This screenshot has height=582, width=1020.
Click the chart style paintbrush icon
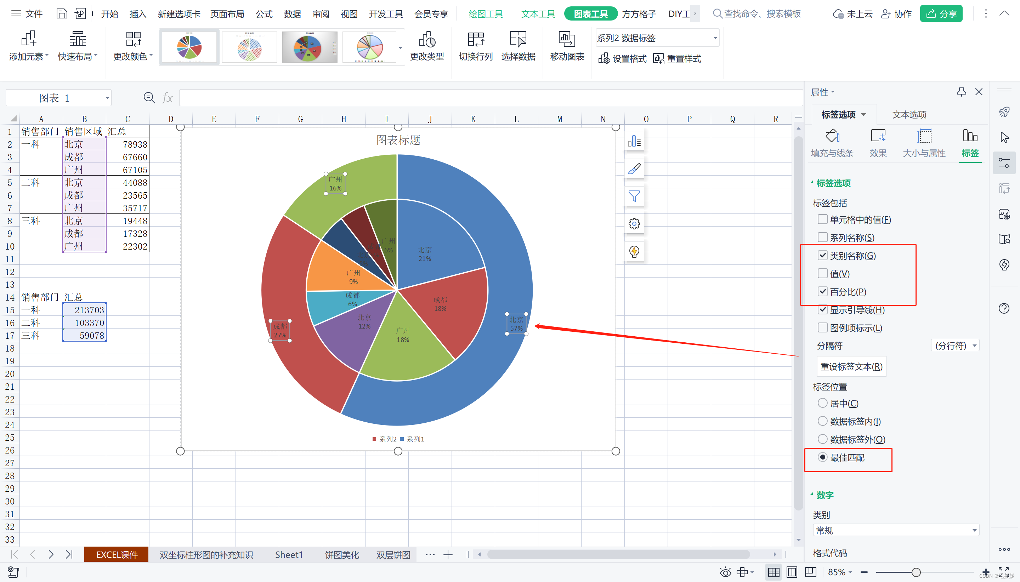(634, 169)
